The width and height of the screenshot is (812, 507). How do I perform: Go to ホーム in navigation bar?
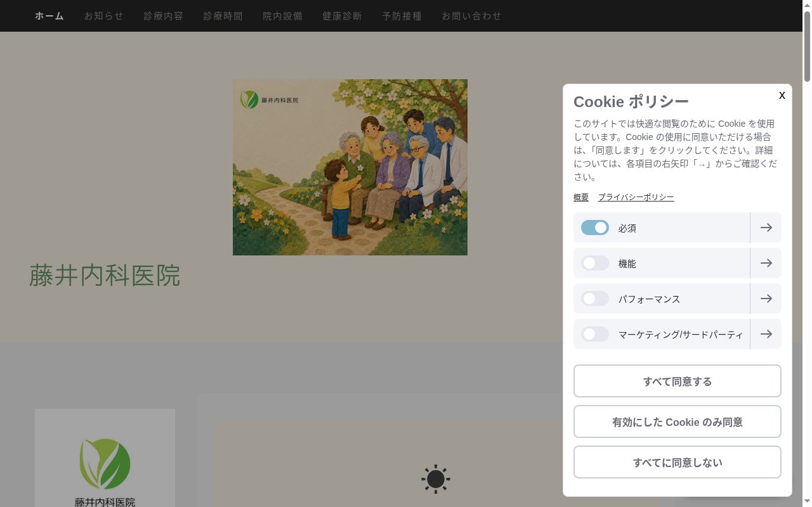49,16
